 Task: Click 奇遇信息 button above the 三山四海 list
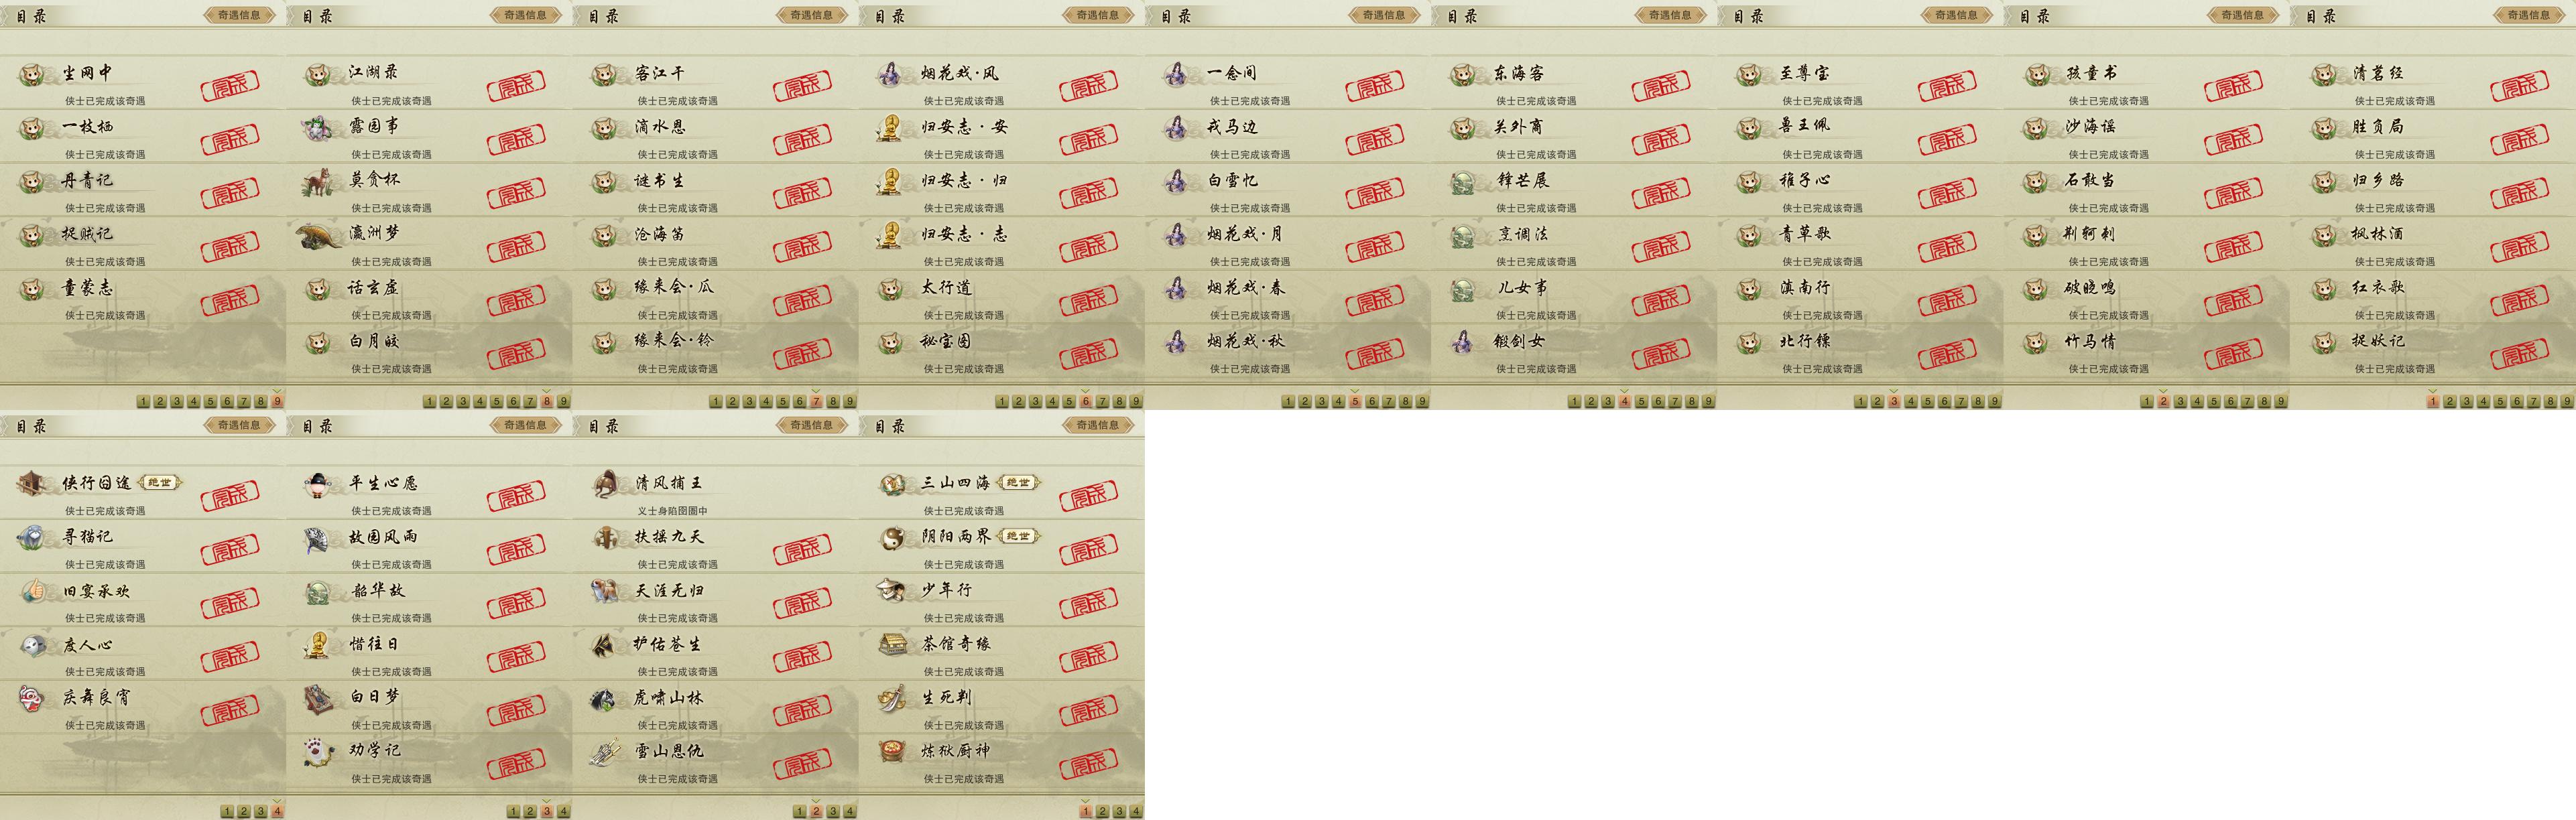click(x=1097, y=425)
